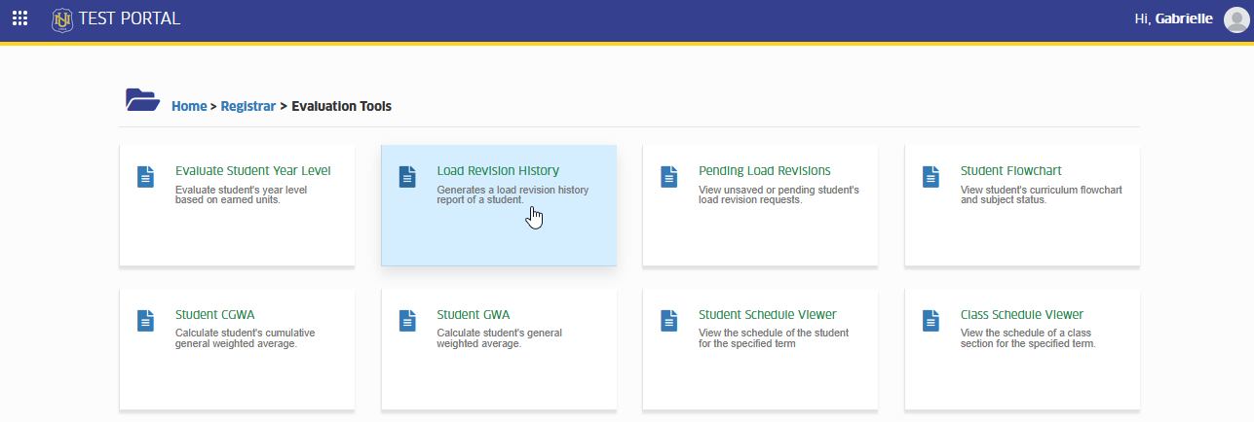Click the Hi, Gabrielle greeting

(1175, 19)
